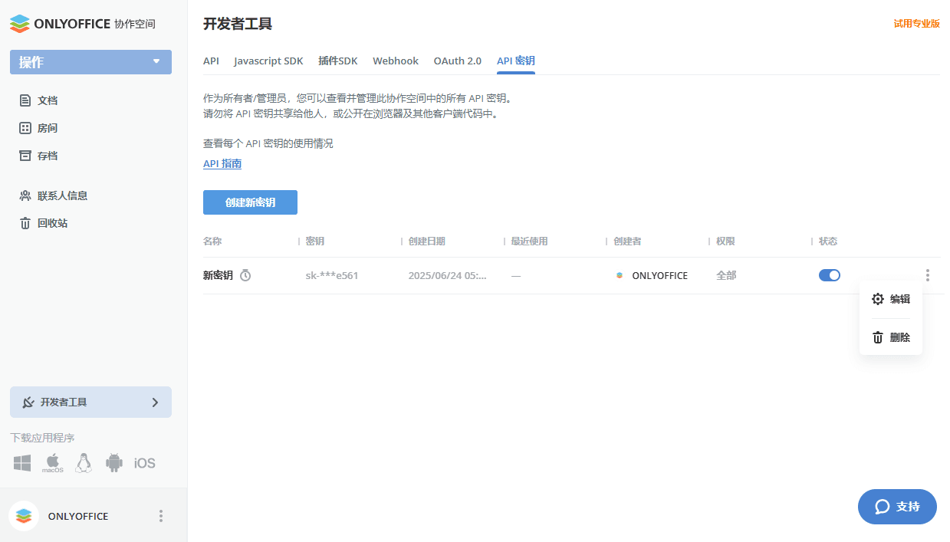The height and width of the screenshot is (542, 950).
Task: Open the 存档 archive icon
Action: (x=25, y=156)
